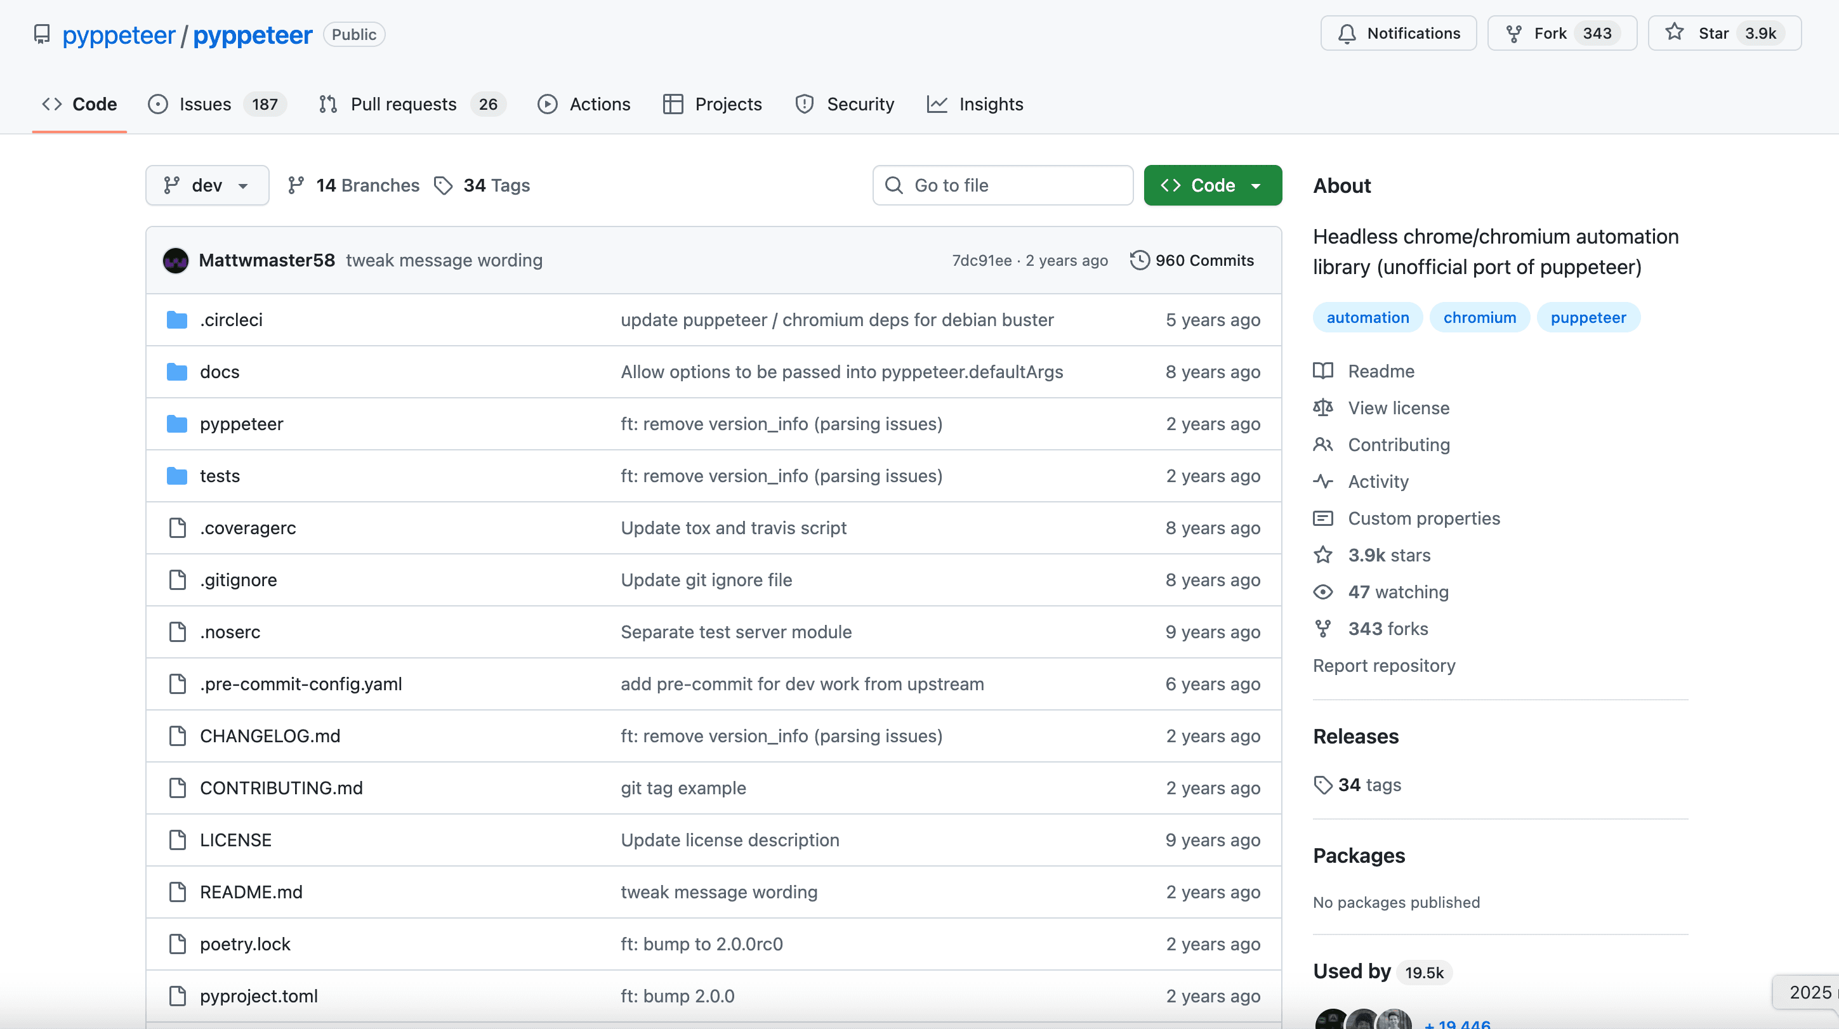Expand the green Code button dropdown arrow
Screen dimensions: 1839x1029
coord(1256,185)
